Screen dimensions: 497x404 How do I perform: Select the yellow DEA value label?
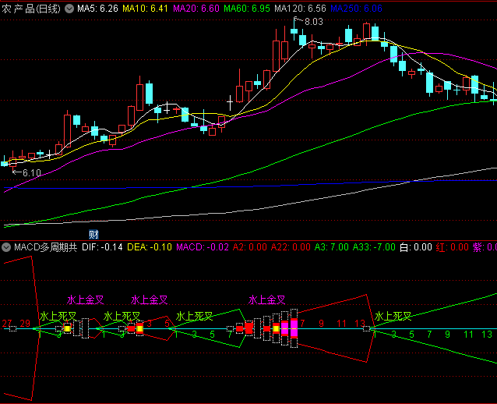pos(150,247)
